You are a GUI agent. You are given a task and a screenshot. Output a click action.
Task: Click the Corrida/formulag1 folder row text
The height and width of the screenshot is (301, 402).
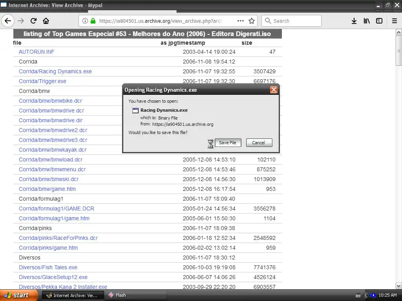point(41,199)
